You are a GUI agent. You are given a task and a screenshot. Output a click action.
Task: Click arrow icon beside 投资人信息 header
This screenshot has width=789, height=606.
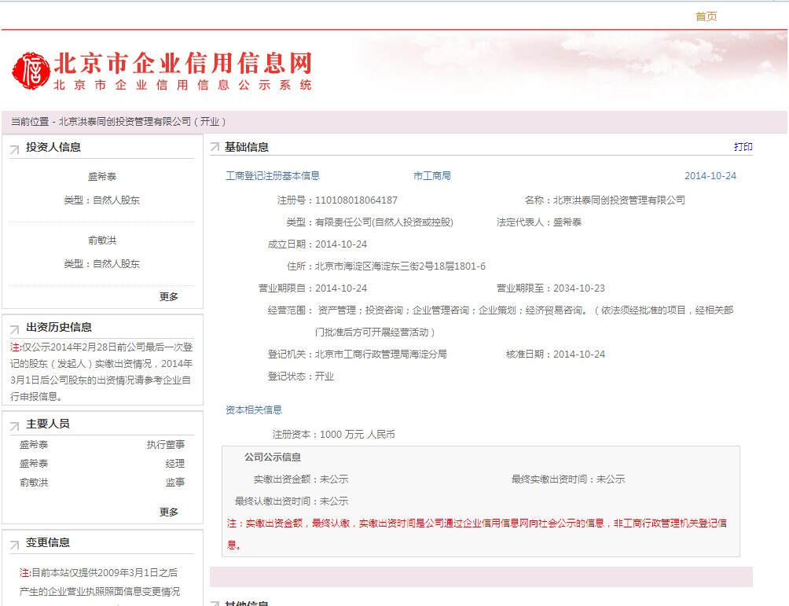pos(15,149)
